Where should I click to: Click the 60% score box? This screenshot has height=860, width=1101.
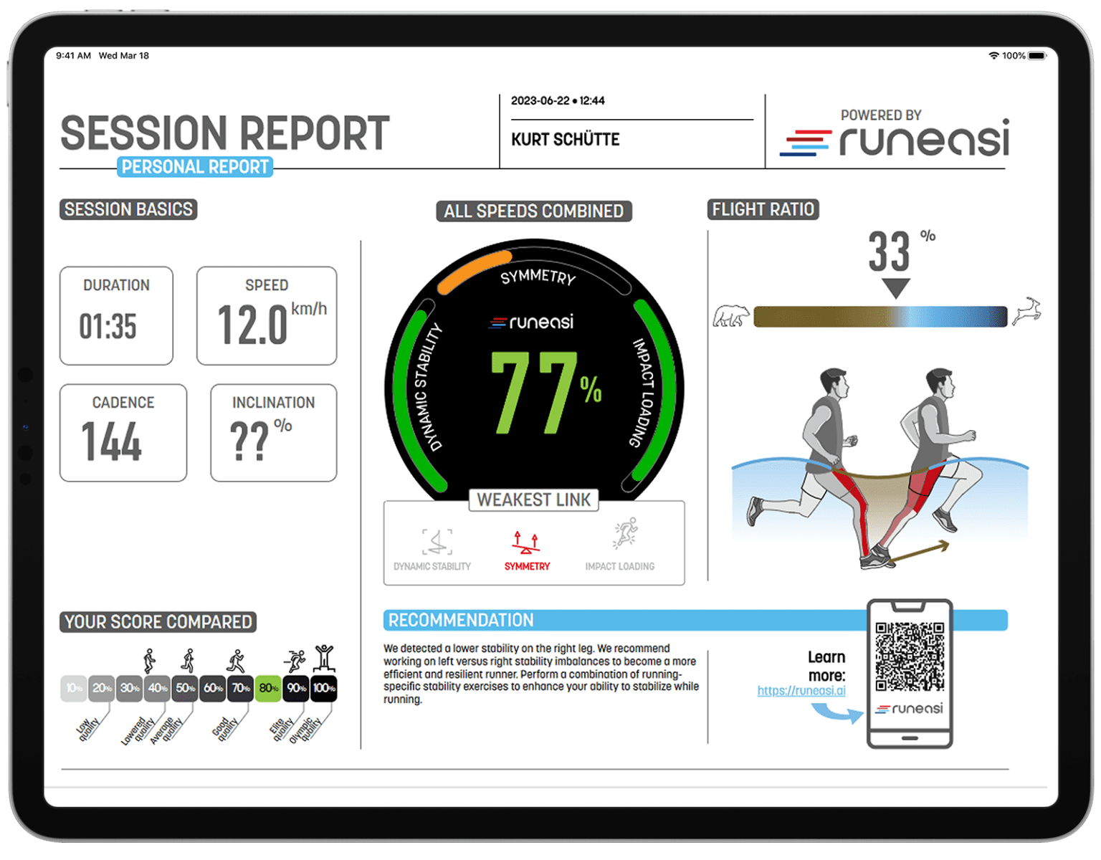click(x=213, y=688)
